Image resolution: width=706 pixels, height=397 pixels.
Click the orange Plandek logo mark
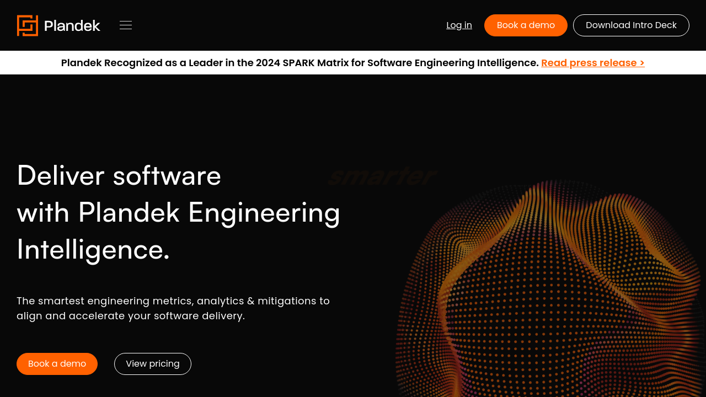point(28,25)
